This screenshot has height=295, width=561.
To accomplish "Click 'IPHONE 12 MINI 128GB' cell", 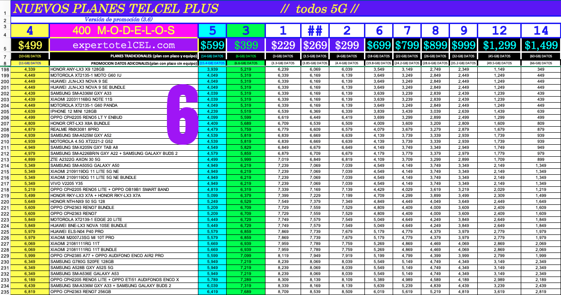I will [123, 111].
